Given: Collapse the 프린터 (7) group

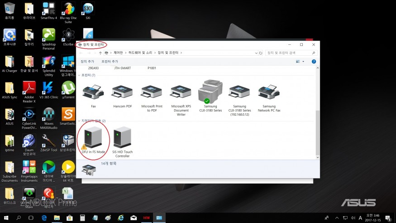Looking at the screenshot, I should [x=79, y=75].
